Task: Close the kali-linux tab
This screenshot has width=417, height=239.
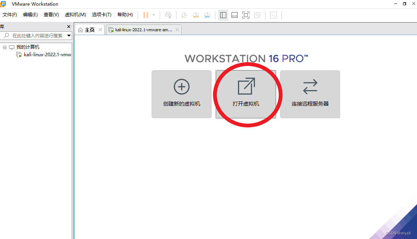Action: point(178,30)
